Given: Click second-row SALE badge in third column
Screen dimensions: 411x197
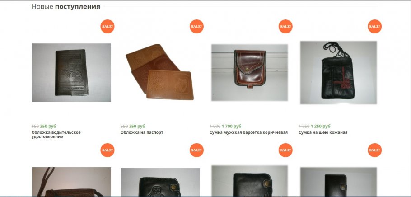Looking at the screenshot, I should coord(285,150).
